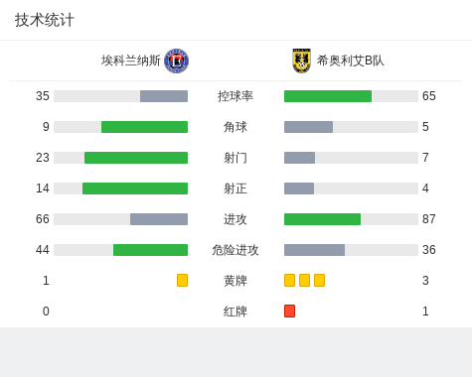This screenshot has height=377, width=472.
Task: Click the 射门 gray bar showing 7
Action: click(299, 158)
